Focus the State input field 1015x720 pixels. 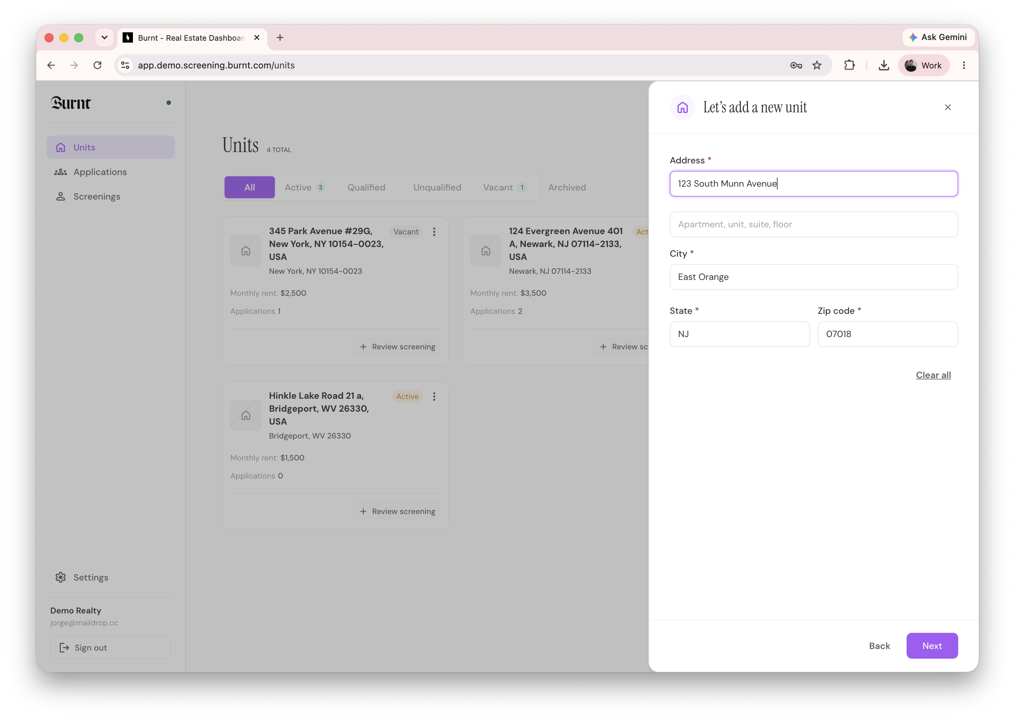pyautogui.click(x=740, y=334)
